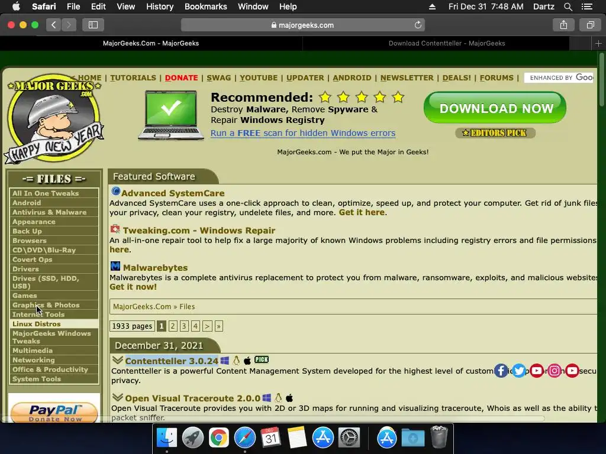Reload the page with the refresh icon
This screenshot has width=606, height=454.
[418, 25]
